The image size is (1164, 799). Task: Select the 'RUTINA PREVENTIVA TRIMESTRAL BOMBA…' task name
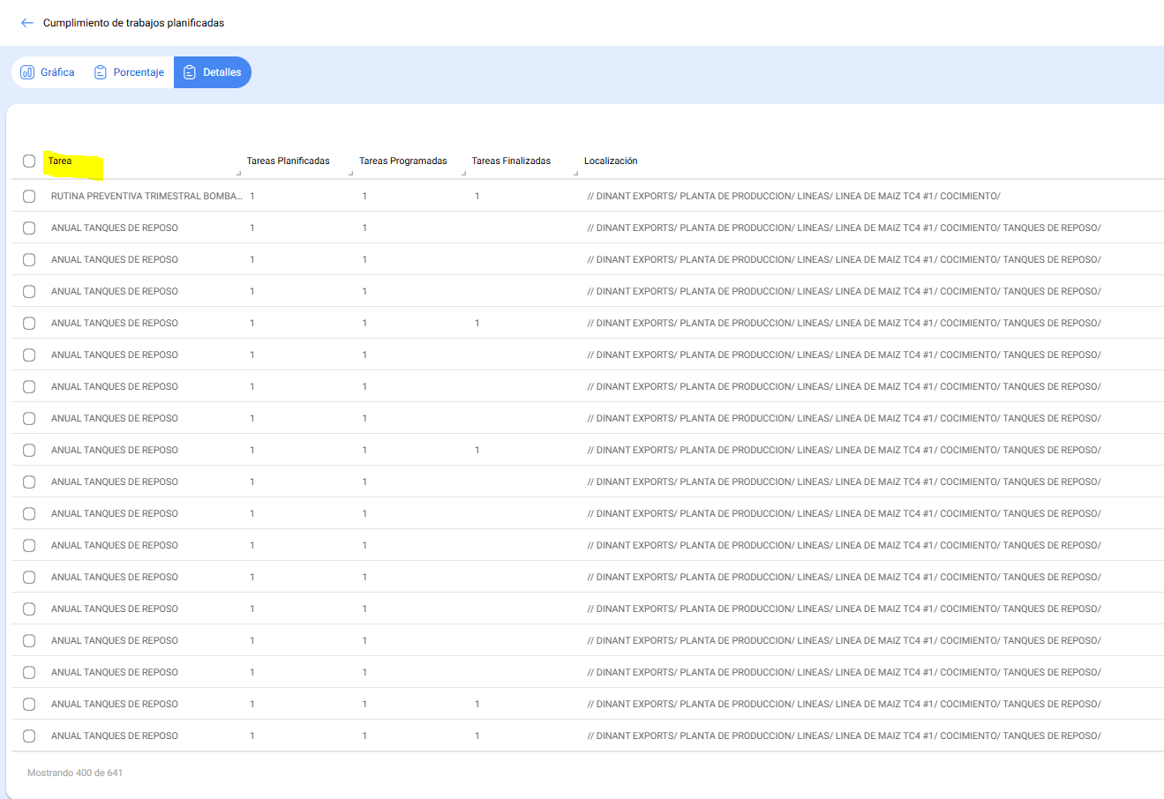(146, 196)
